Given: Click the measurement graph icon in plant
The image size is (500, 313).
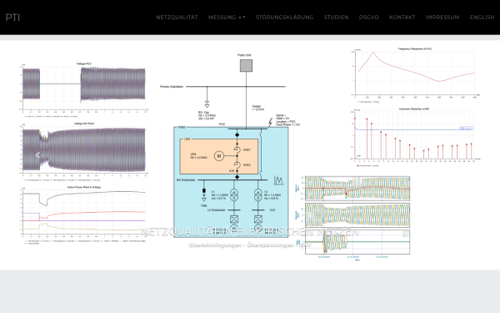Looking at the screenshot, I should (x=278, y=180).
